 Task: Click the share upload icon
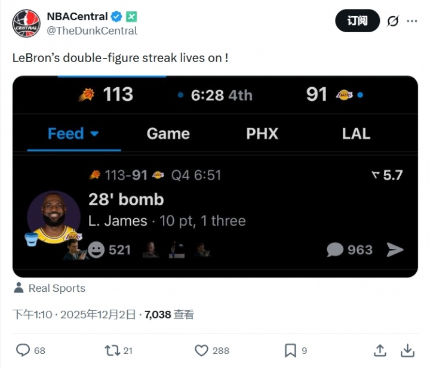(x=380, y=350)
